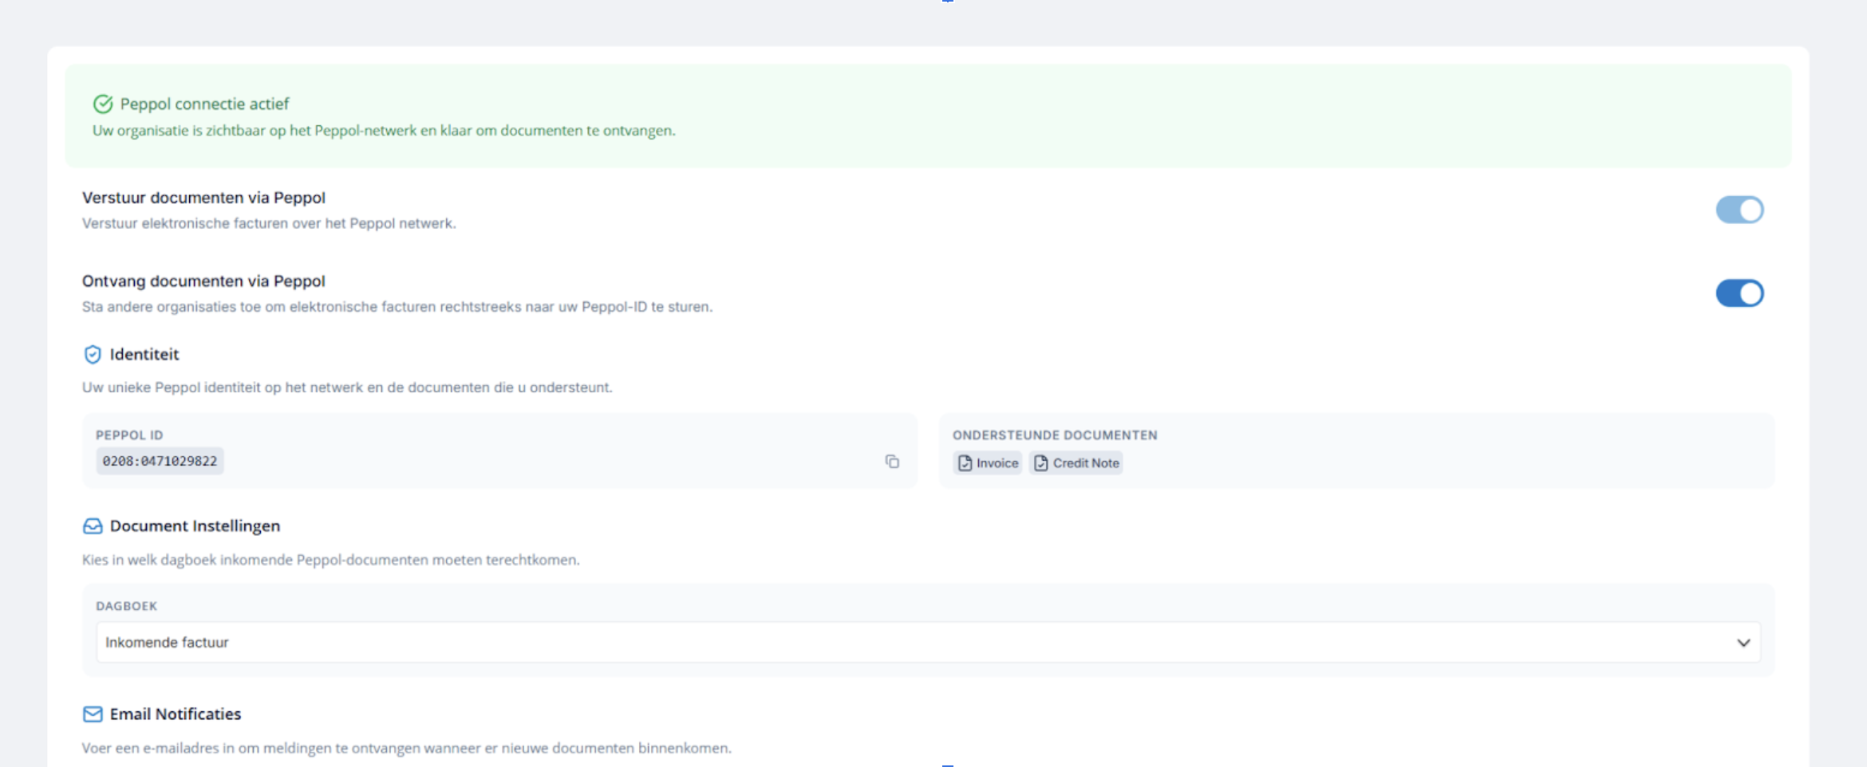Click the Verstuur documenten via Peppol label
The width and height of the screenshot is (1867, 767).
point(203,198)
